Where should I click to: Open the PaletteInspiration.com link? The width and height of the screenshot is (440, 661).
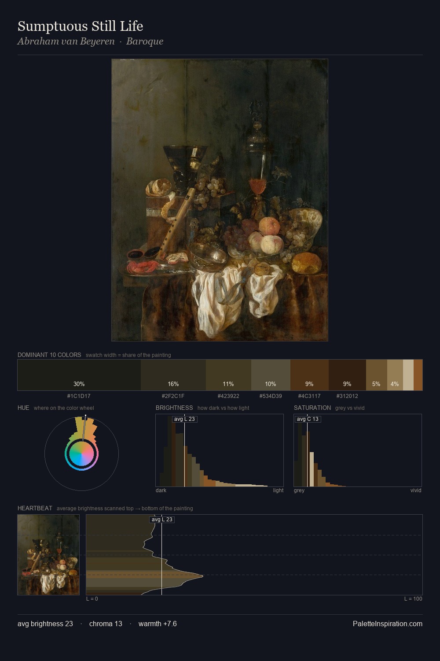coord(388,624)
